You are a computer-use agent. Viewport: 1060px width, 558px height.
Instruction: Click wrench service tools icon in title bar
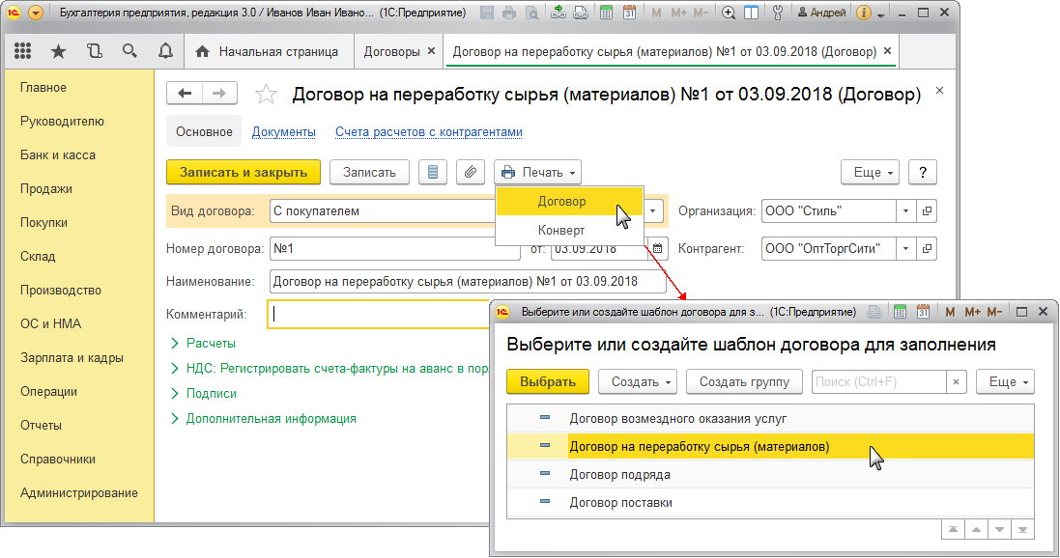pos(778,13)
